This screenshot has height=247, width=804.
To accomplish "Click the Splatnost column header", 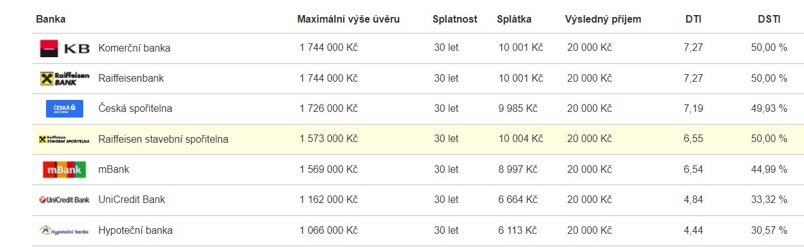I will pos(455,19).
